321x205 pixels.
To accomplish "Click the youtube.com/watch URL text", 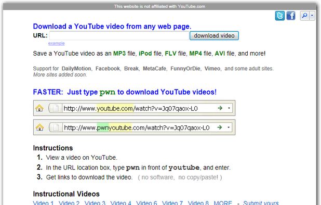I will tap(130, 108).
